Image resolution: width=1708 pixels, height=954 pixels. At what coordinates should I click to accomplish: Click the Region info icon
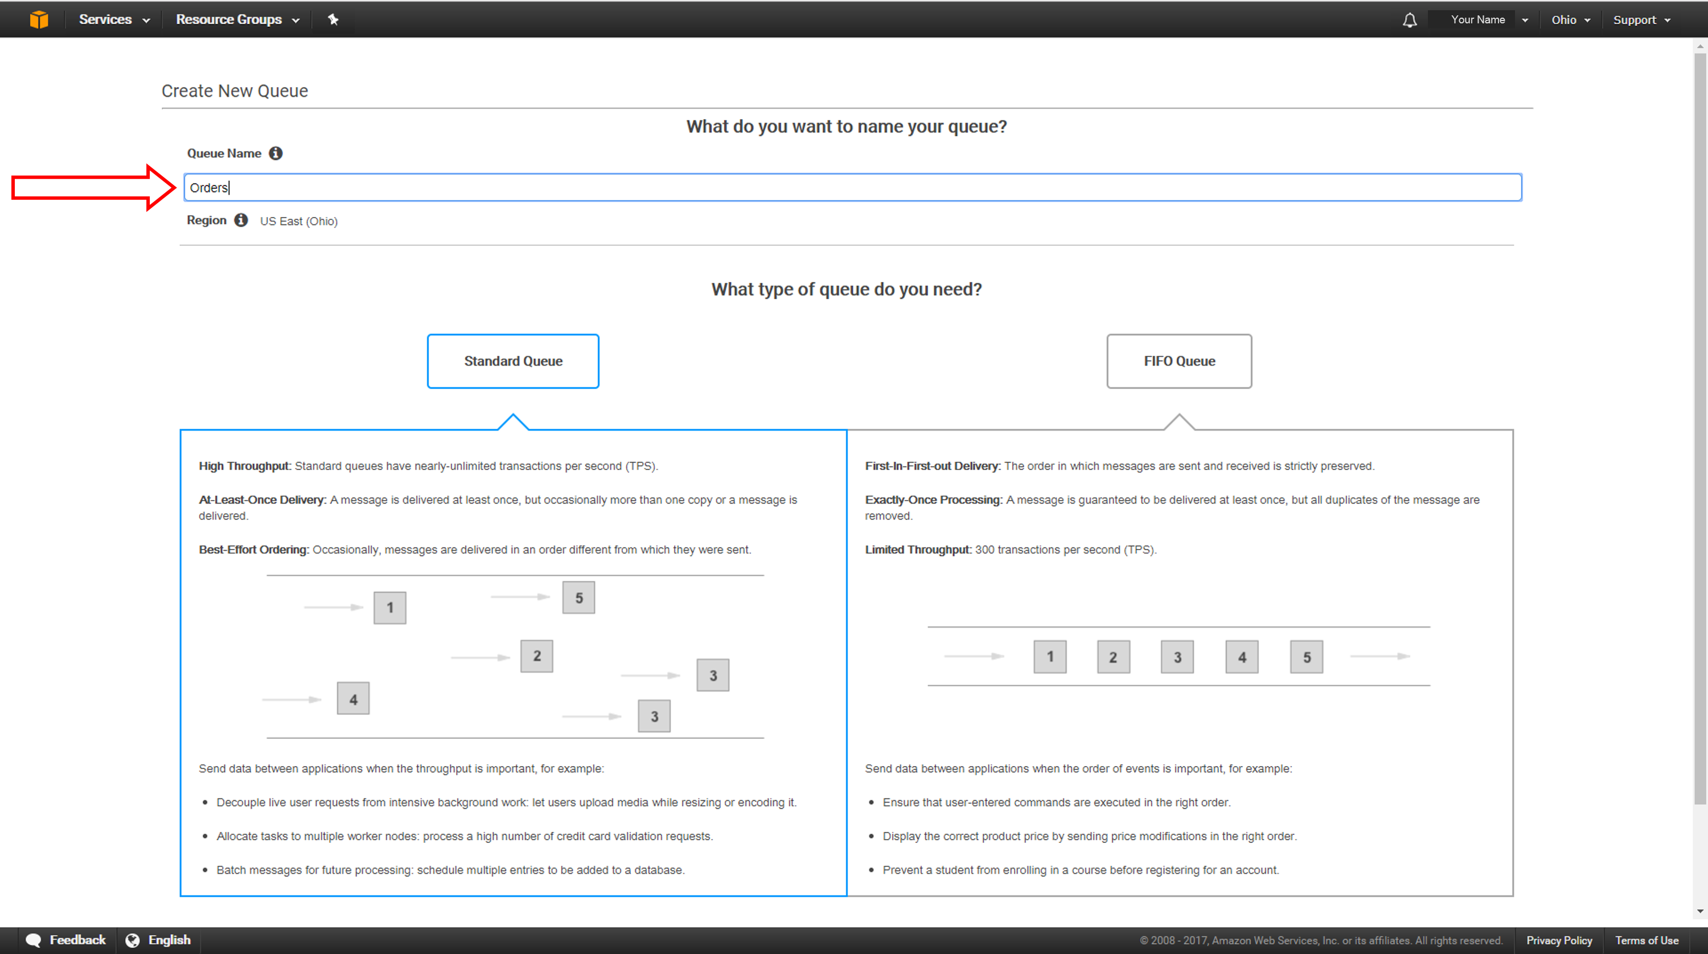coord(240,219)
